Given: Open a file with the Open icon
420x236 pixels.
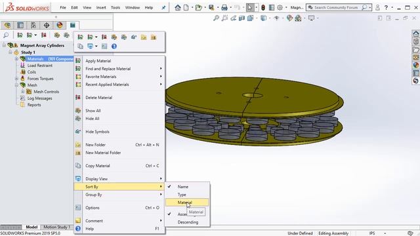Looking at the screenshot, I should click(198, 7).
